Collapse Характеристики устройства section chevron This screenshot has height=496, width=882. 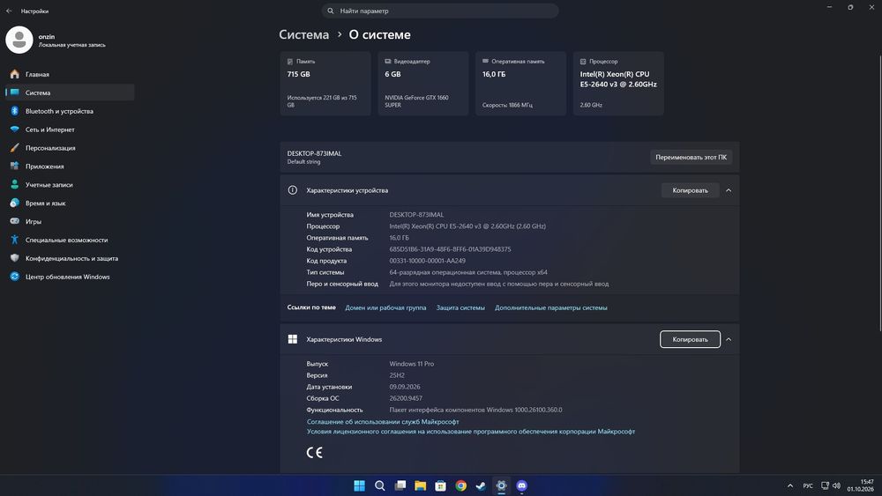pos(729,190)
